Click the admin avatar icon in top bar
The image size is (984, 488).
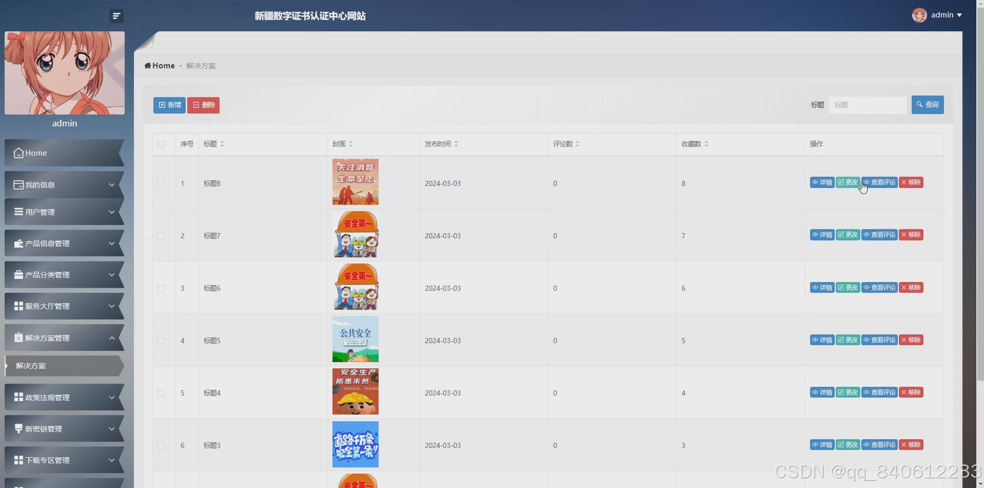919,15
